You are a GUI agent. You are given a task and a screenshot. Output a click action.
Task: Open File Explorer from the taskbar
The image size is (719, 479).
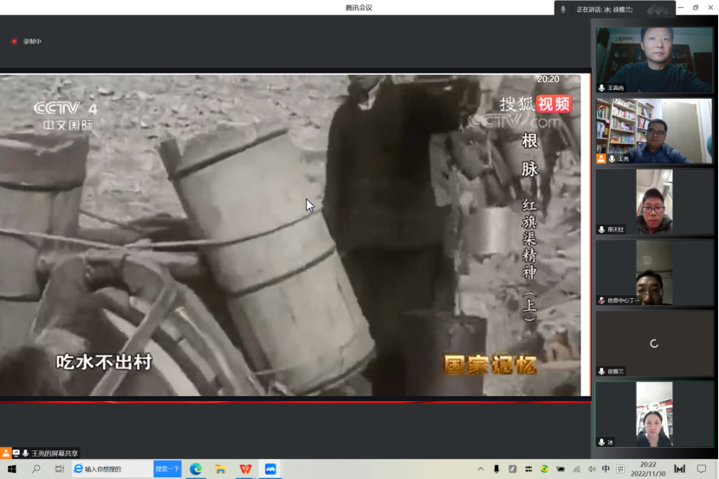[221, 469]
